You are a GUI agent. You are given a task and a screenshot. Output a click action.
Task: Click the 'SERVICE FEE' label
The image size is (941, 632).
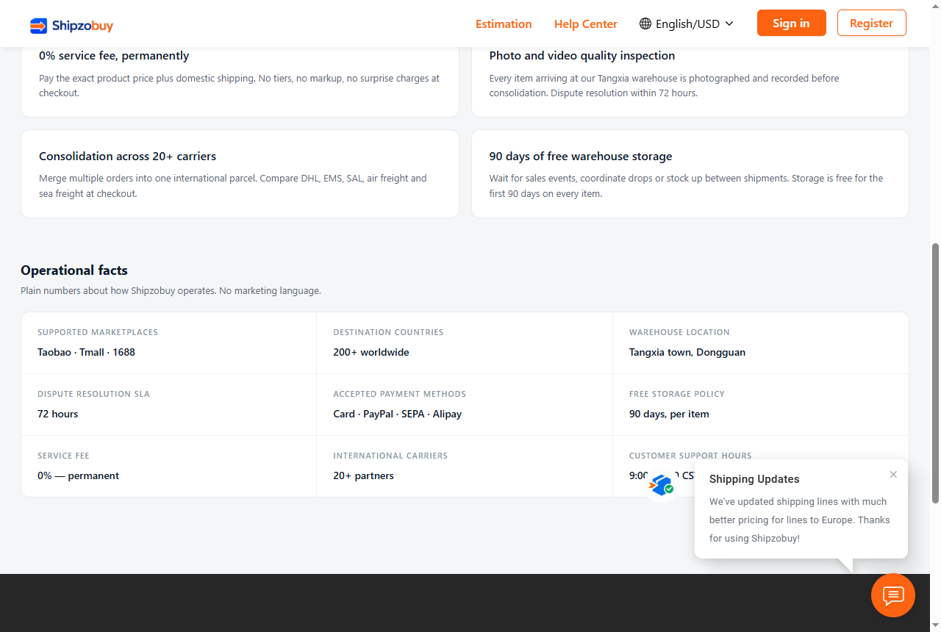[63, 456]
